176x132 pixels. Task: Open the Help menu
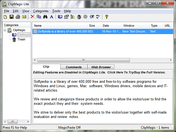(67, 11)
